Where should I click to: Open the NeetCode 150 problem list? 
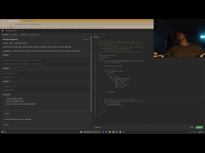click(x=11, y=31)
